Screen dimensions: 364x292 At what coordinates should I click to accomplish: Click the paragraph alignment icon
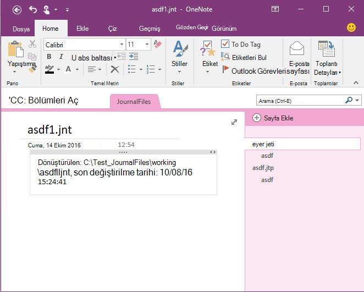92,69
